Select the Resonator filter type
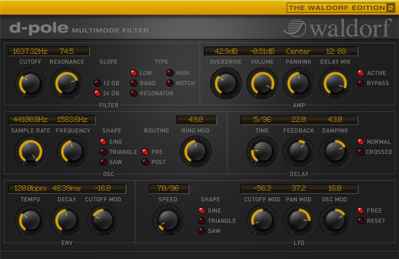 coord(133,93)
